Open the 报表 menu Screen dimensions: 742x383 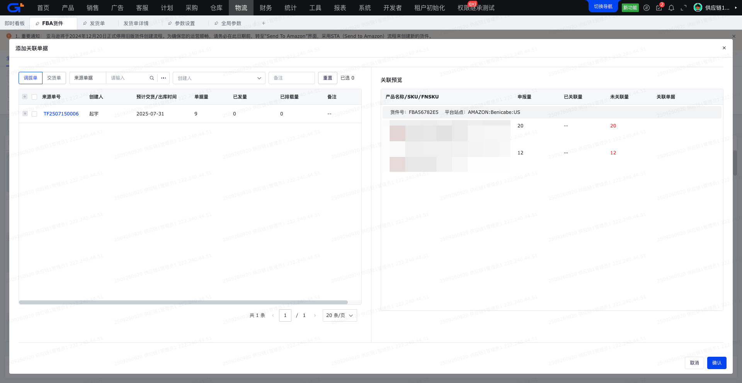point(340,8)
